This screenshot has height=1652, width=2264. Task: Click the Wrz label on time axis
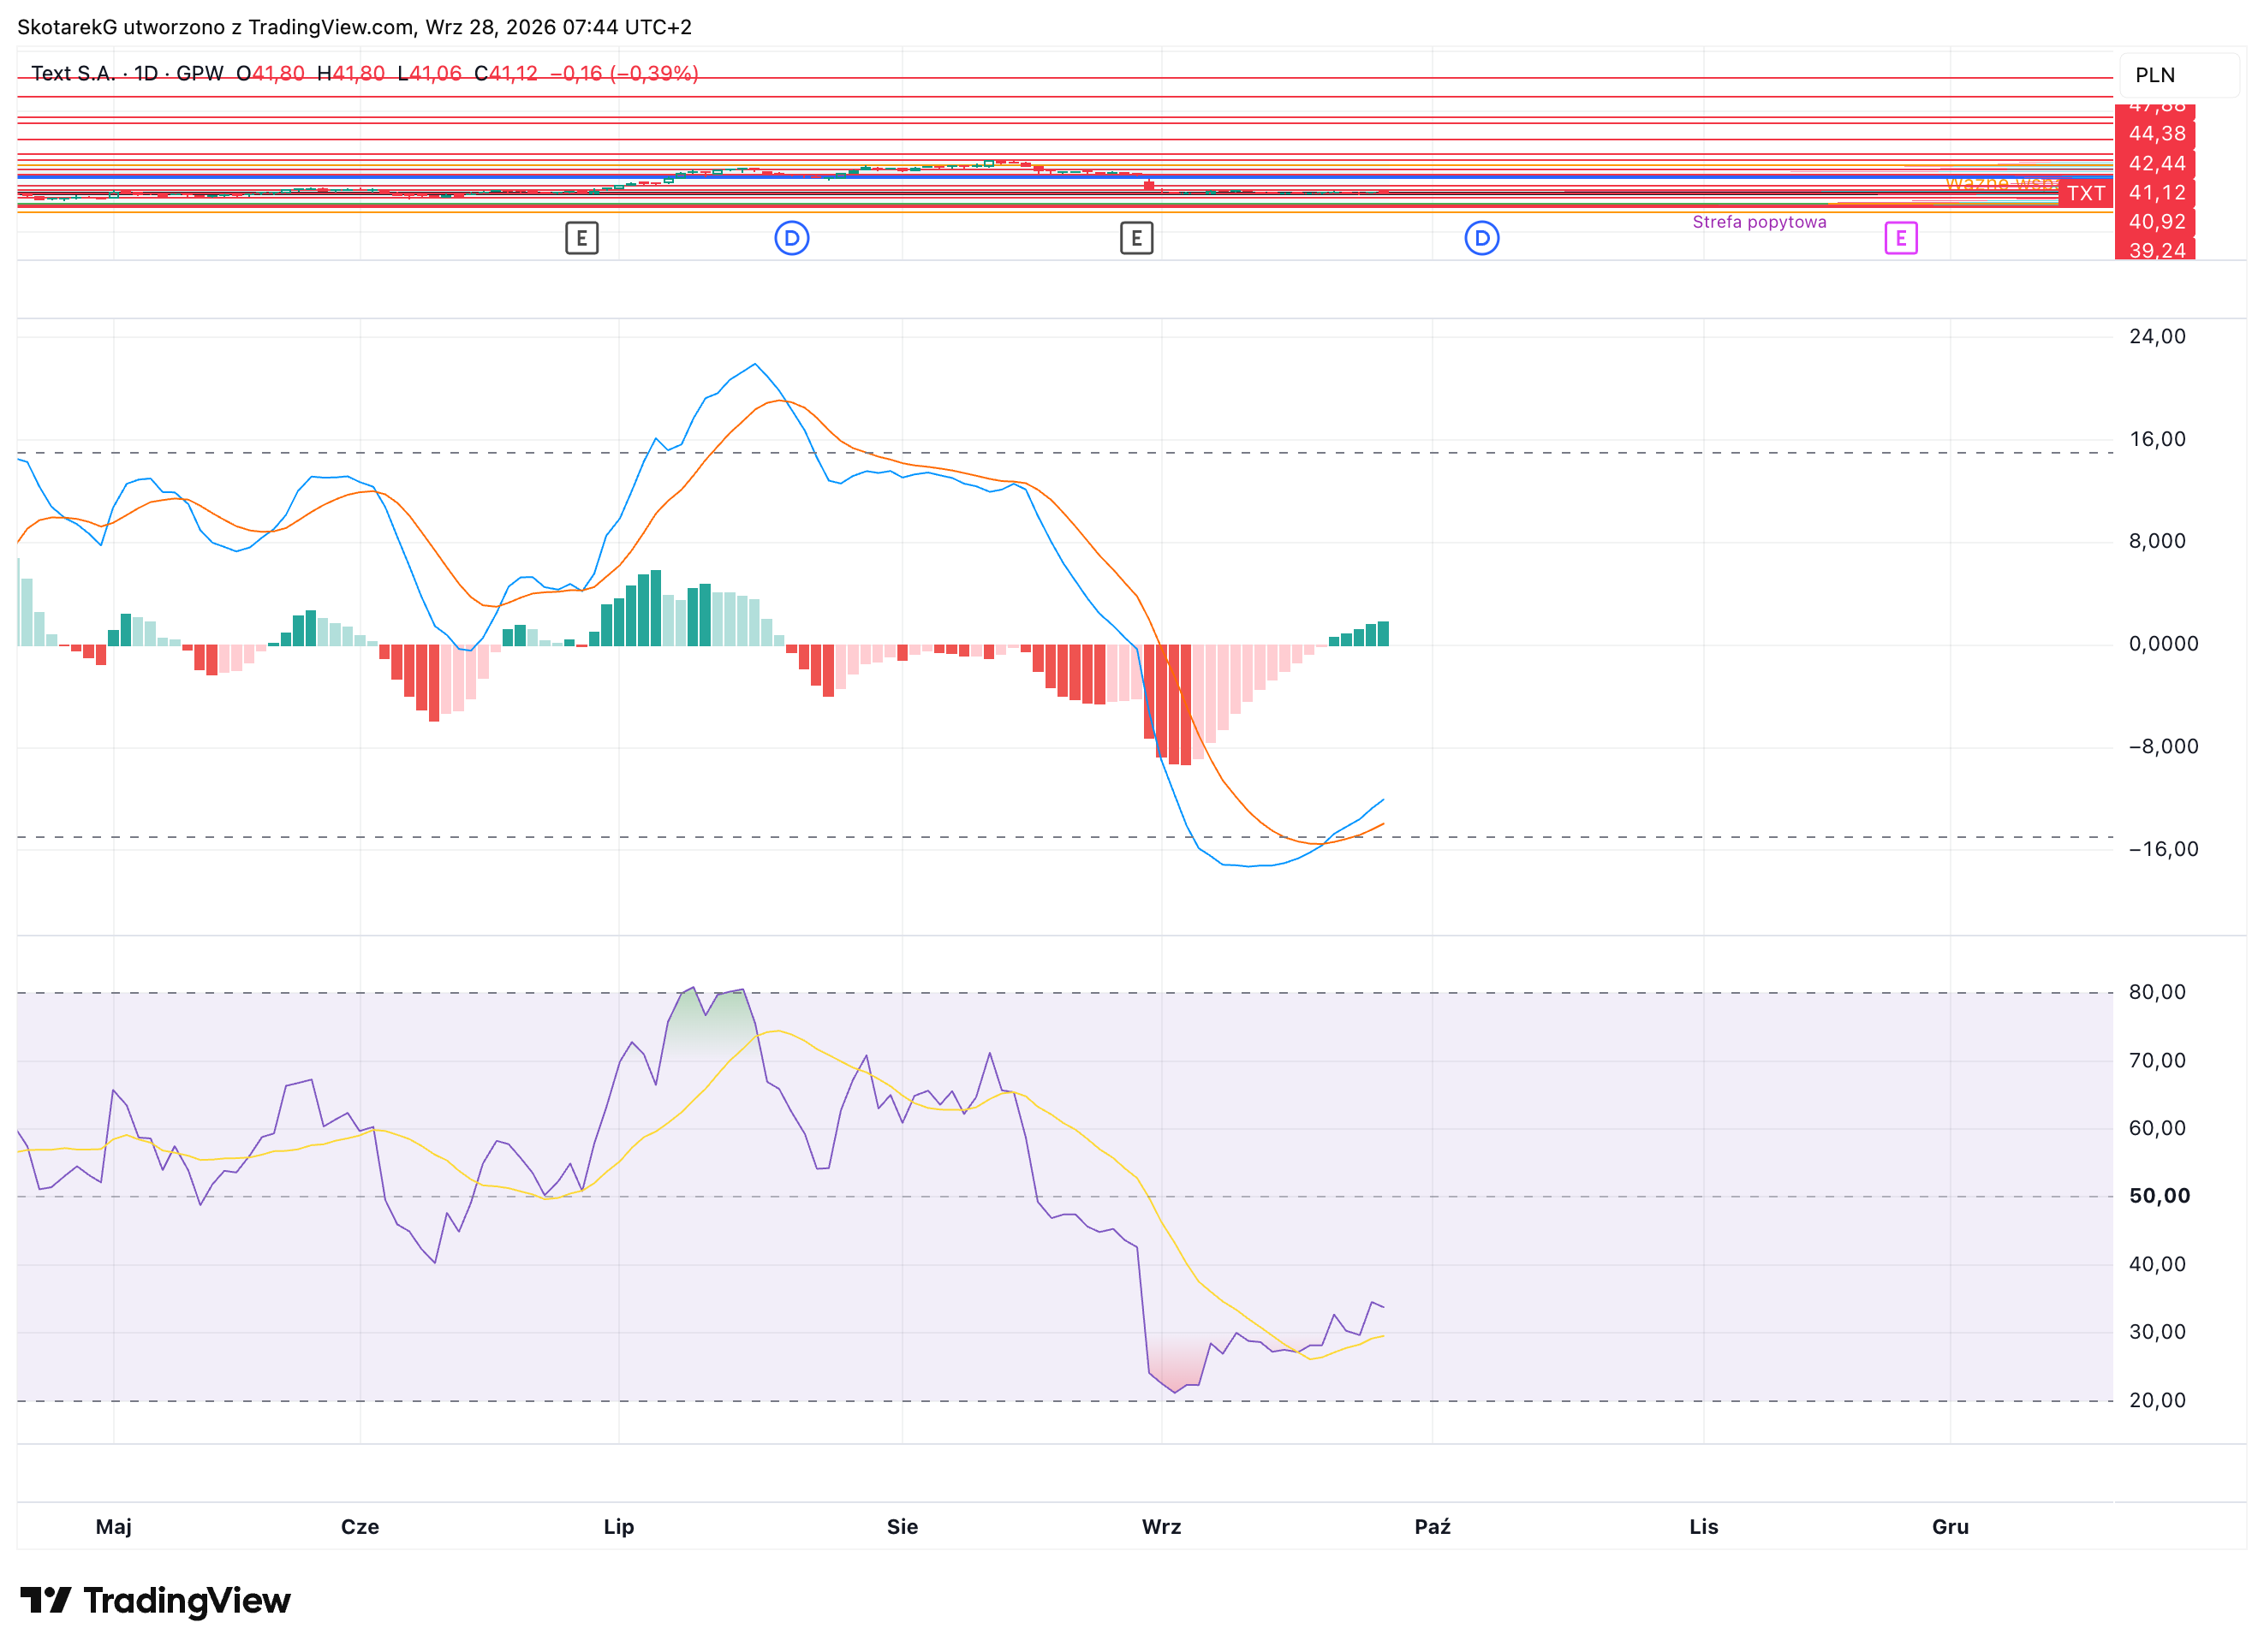(1161, 1527)
